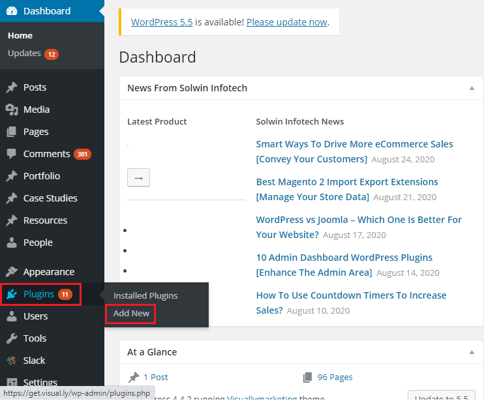
Task: Click the Comments speech bubble icon
Action: (12, 154)
